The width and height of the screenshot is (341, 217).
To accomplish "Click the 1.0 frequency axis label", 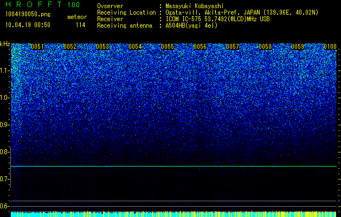I will [x=5, y=98].
